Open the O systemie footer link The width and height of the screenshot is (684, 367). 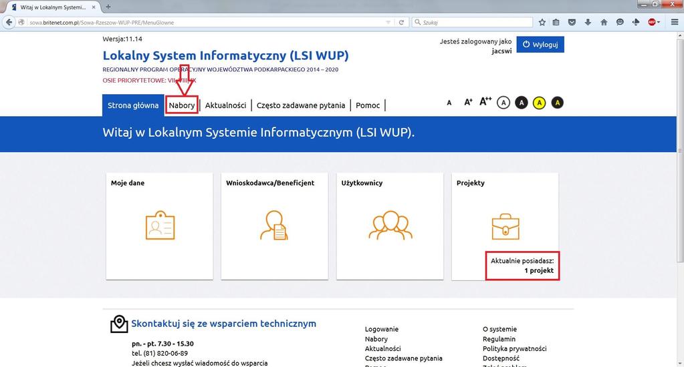tap(500, 330)
